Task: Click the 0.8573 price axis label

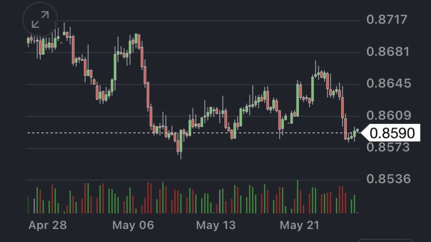Action: pos(387,147)
